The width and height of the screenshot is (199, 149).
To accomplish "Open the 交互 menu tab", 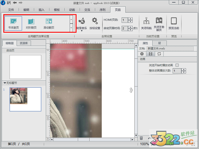I will 87,10.
